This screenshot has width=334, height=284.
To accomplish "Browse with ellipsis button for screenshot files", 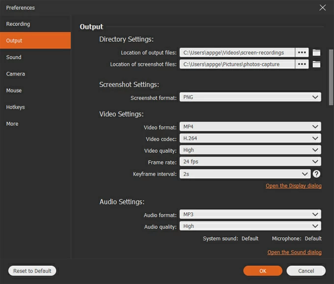I will [x=302, y=64].
